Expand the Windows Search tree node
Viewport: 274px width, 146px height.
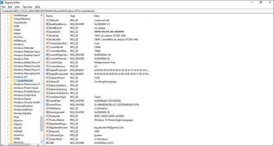8,99
